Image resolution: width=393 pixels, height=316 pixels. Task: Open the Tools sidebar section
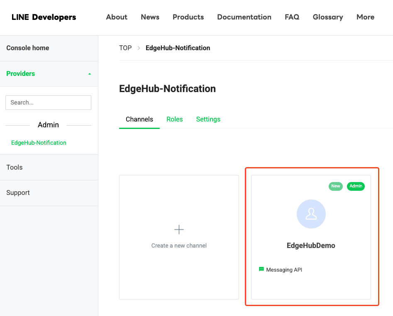[15, 167]
